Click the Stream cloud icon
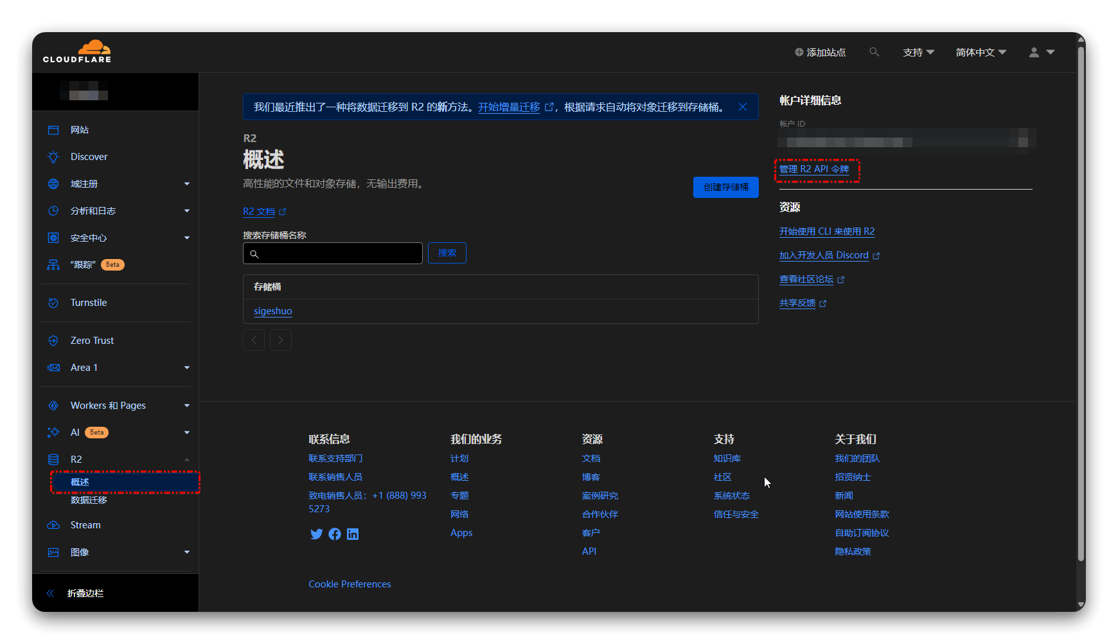 click(53, 525)
